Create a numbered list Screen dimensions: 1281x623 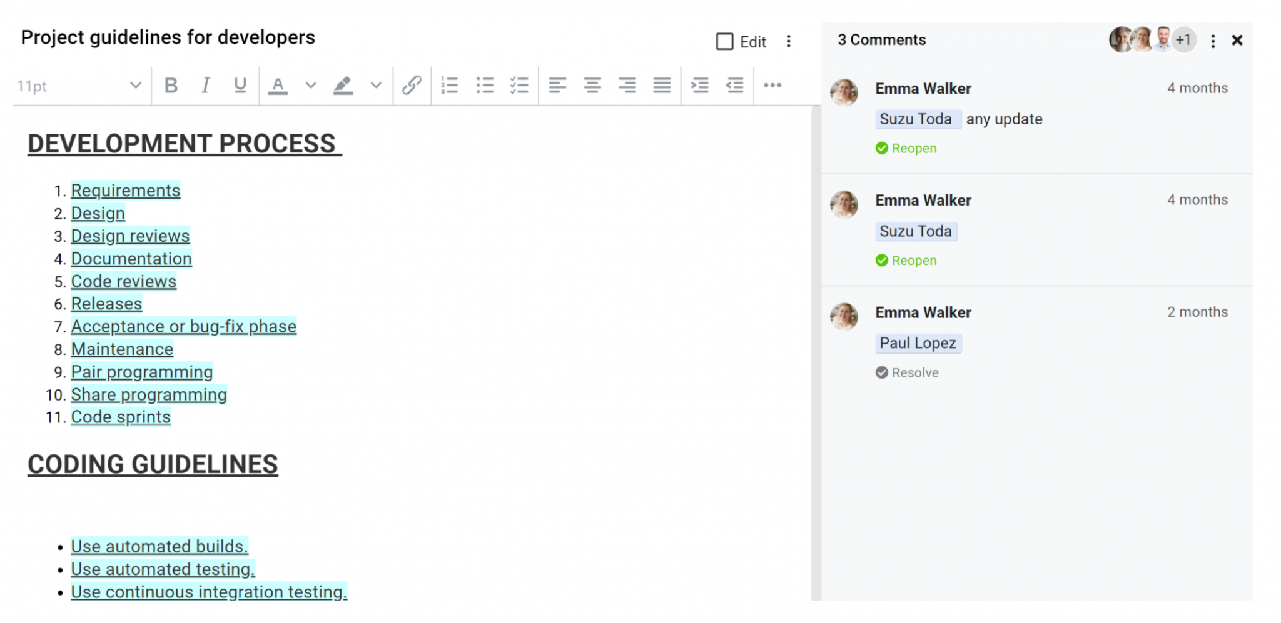(x=450, y=86)
